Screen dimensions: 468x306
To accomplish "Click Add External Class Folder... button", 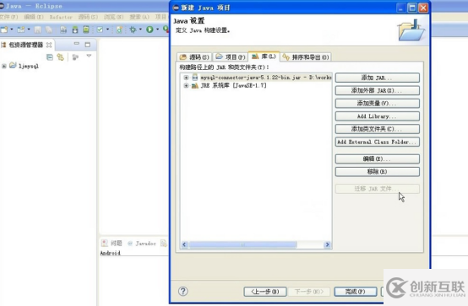I will coord(378,142).
